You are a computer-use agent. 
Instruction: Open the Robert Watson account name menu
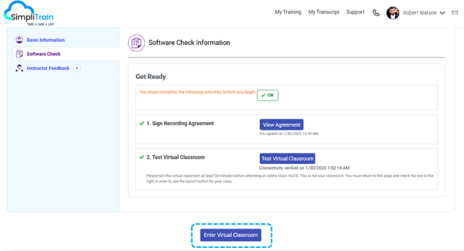[420, 13]
